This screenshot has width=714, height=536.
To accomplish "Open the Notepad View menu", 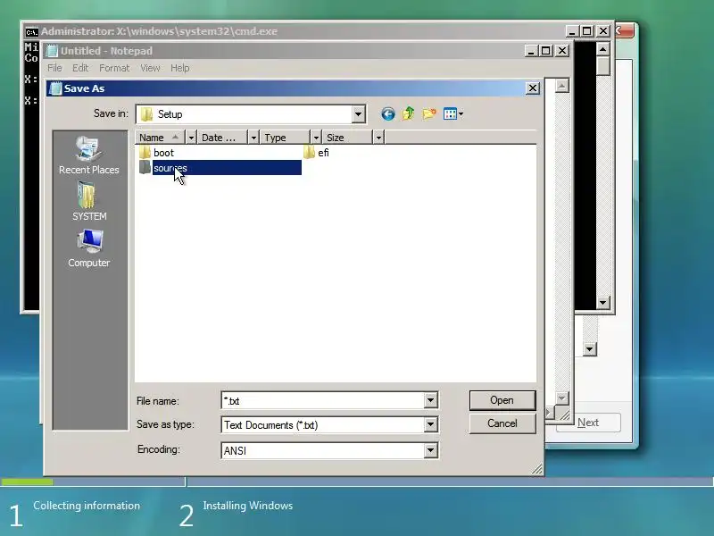I will pos(150,68).
